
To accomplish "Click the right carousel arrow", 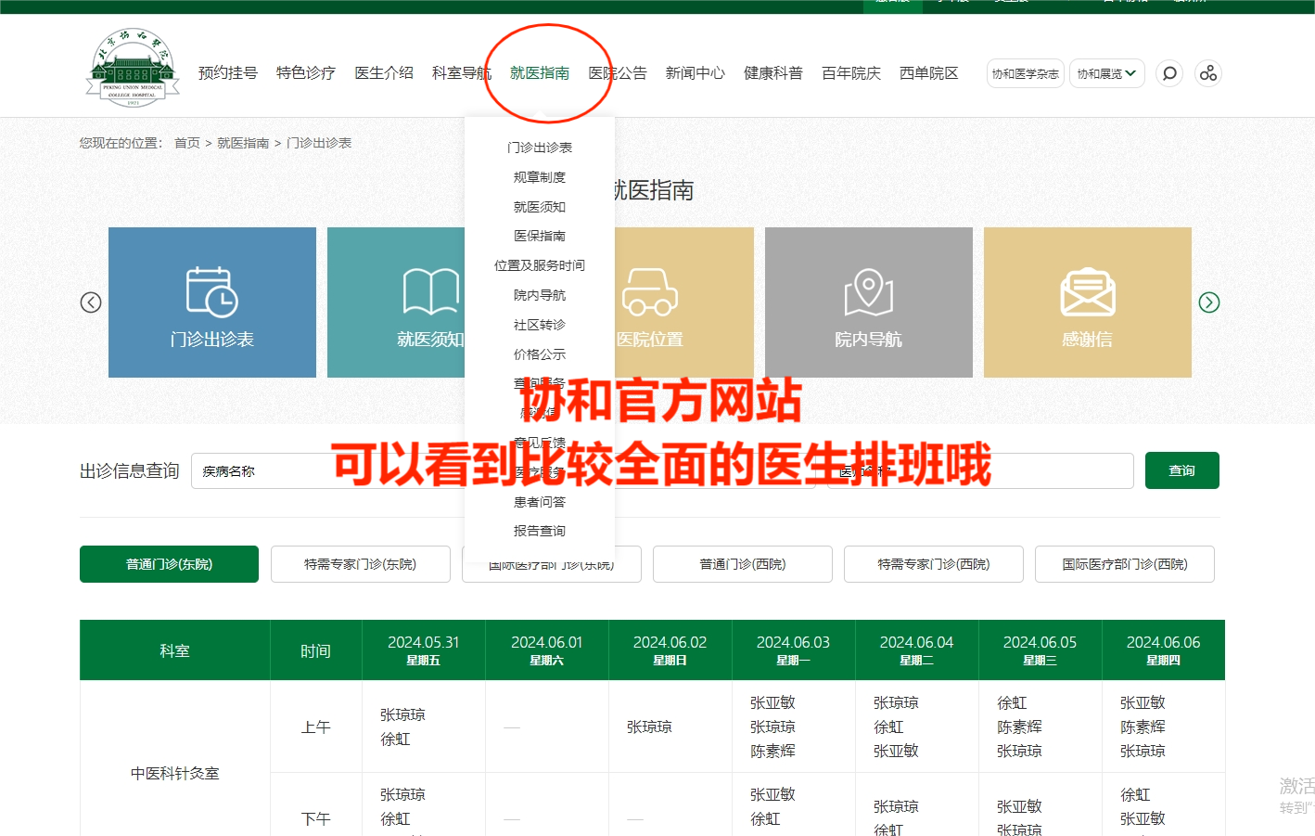I will [1209, 302].
